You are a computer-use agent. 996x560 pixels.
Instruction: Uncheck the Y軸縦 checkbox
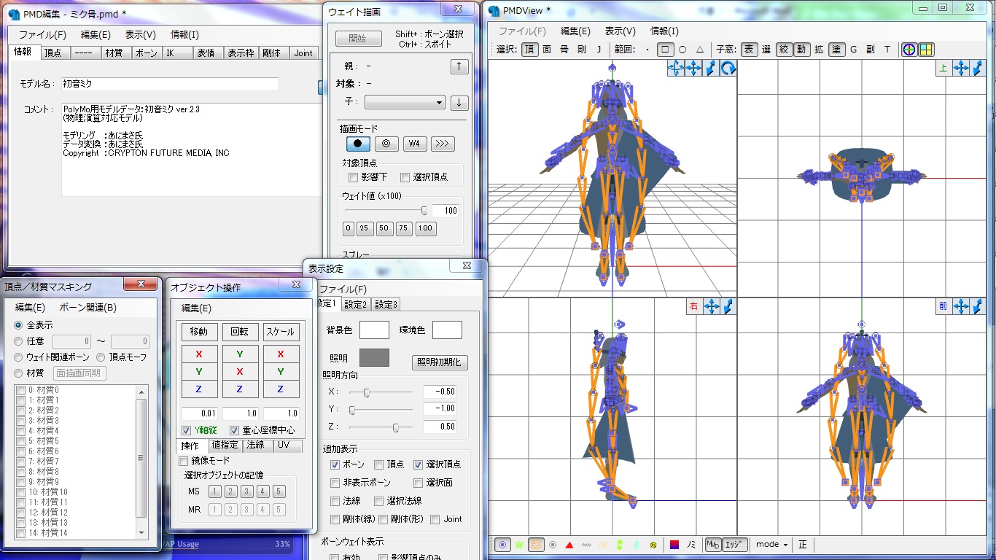(187, 430)
